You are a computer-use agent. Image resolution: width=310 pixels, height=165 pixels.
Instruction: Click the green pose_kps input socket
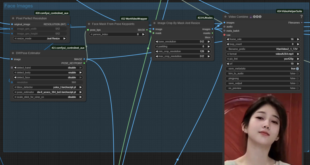click(88, 30)
